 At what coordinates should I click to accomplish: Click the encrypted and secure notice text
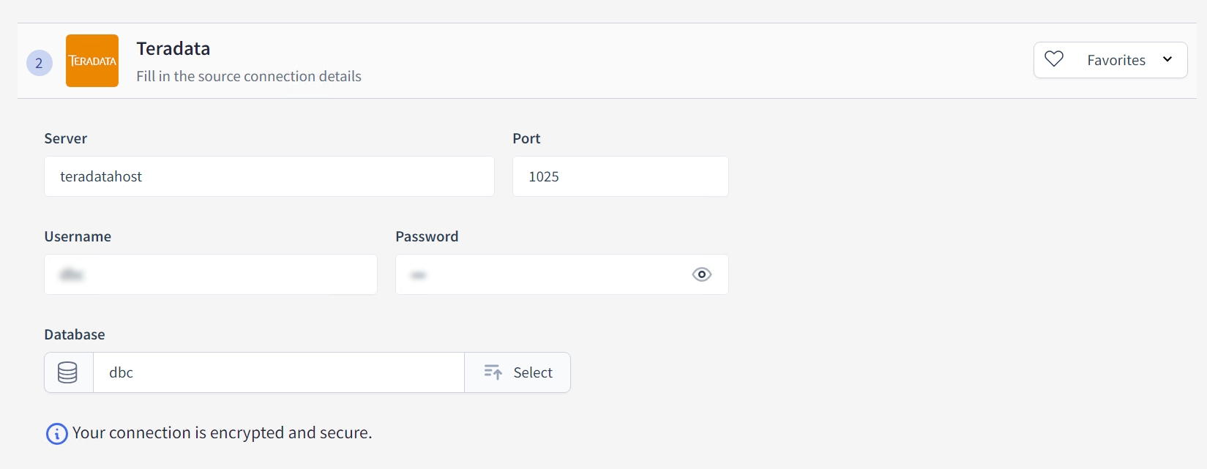222,433
